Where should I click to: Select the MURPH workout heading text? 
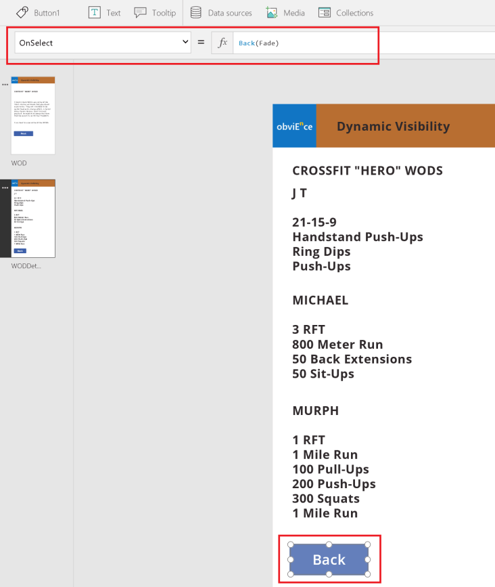pyautogui.click(x=315, y=410)
